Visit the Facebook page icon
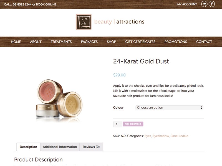Image resolution: width=222 pixels, height=166 pixels. pos(212,4)
